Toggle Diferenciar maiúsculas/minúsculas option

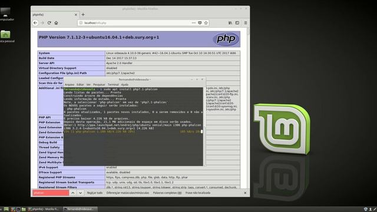[x=128, y=193]
